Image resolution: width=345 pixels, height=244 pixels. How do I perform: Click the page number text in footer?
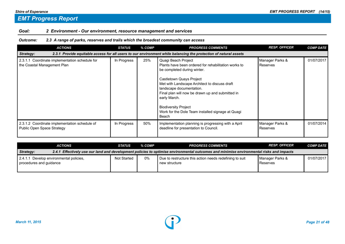pyautogui.click(x=317, y=222)
